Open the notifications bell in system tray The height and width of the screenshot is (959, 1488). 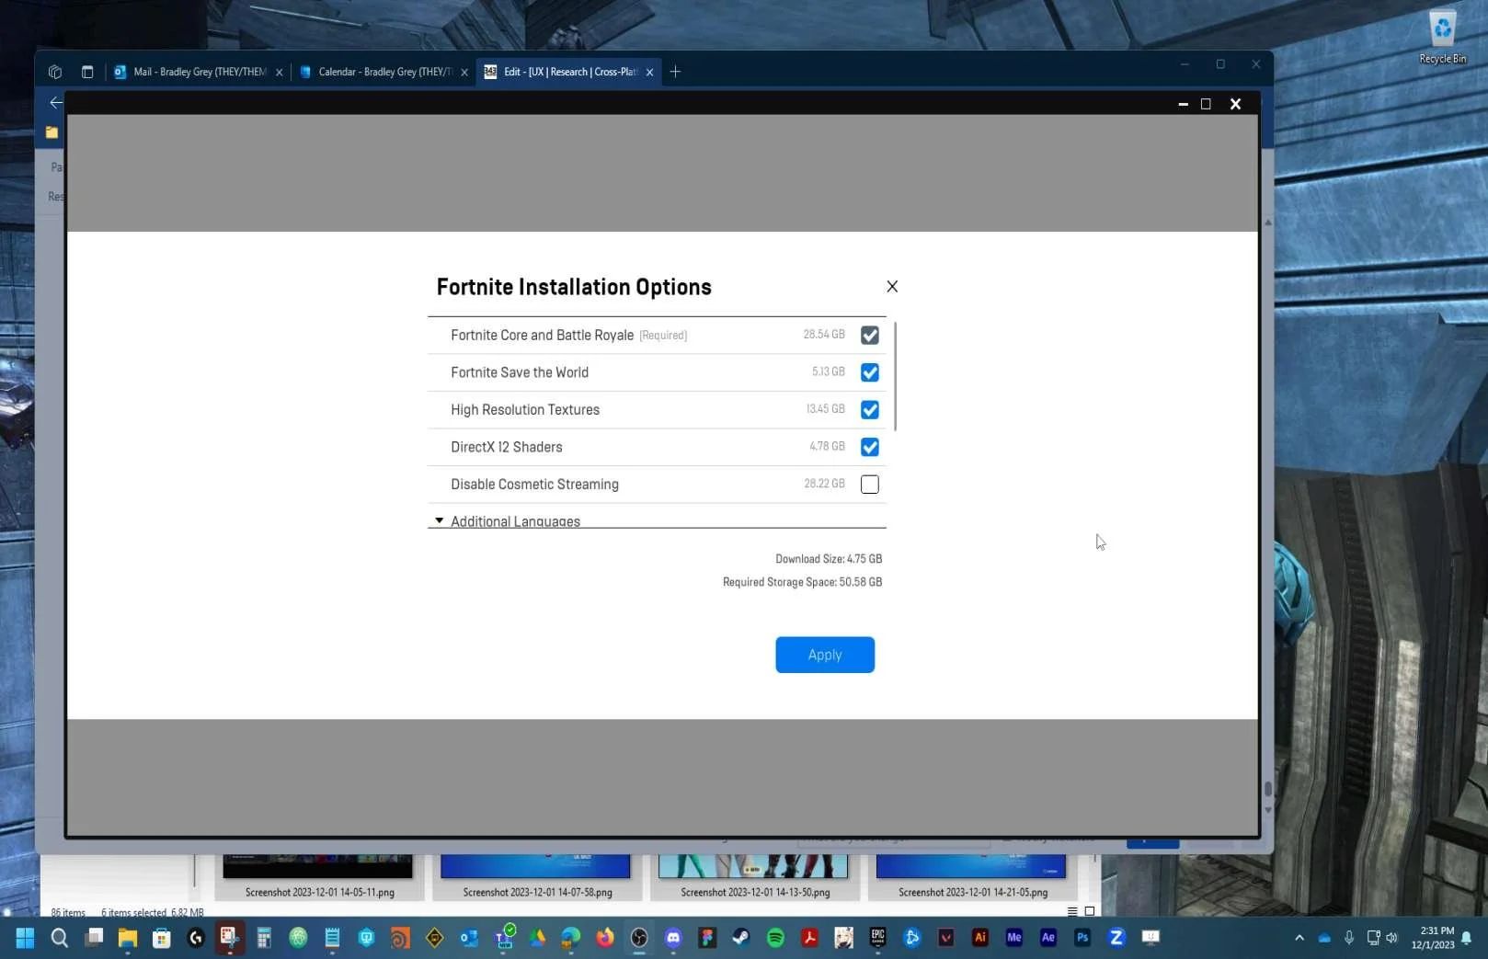[x=1467, y=938]
